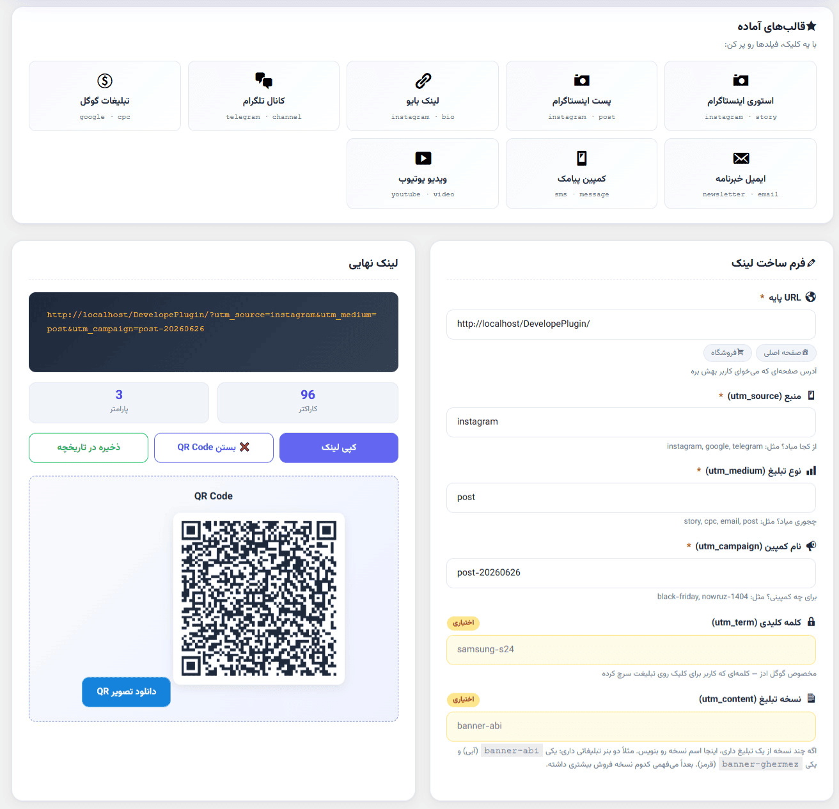Screen dimensions: 839x809
Task: Click the globe icon next to URL پایه
Action: click(x=811, y=297)
